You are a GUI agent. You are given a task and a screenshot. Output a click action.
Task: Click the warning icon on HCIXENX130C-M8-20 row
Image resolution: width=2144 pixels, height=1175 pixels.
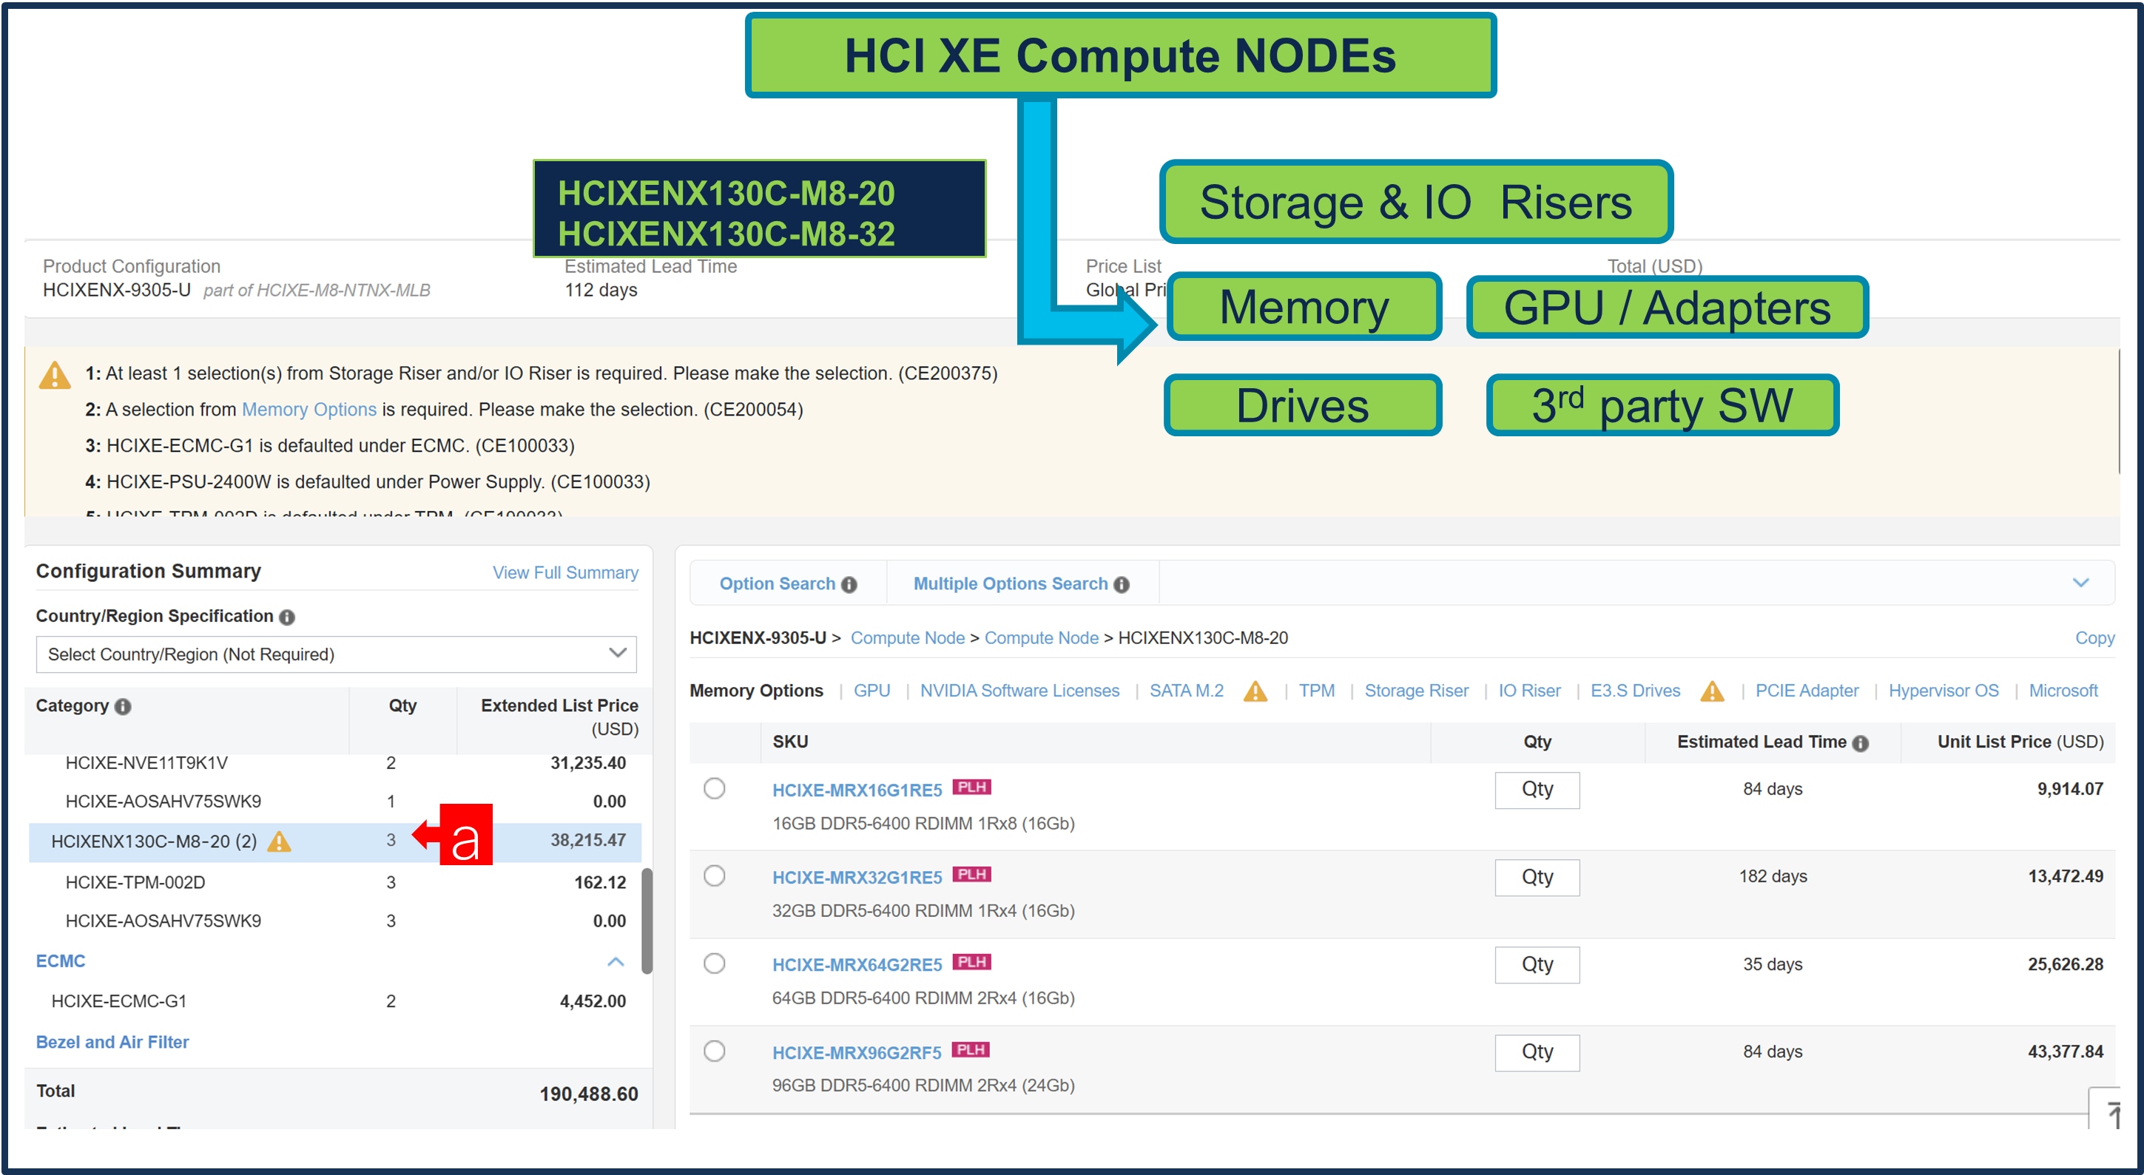pyautogui.click(x=279, y=842)
